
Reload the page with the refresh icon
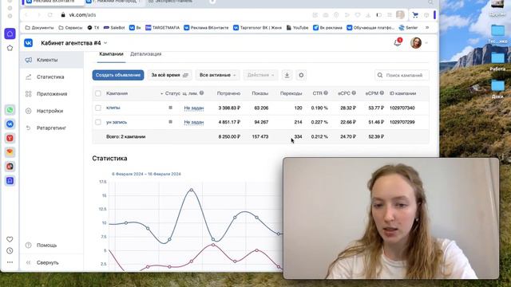click(50, 15)
